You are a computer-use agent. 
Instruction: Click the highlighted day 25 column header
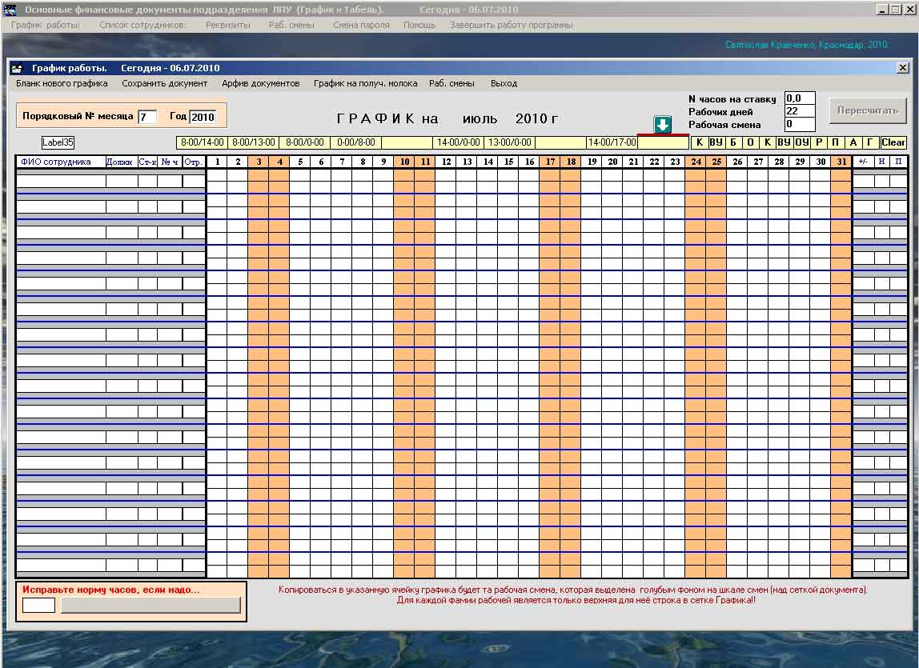[x=716, y=162]
